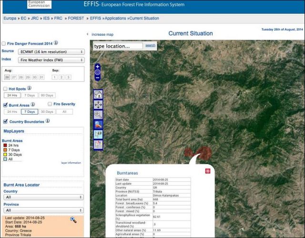
Task: Toggle the Hot Spots checkbox
Action: click(5, 89)
